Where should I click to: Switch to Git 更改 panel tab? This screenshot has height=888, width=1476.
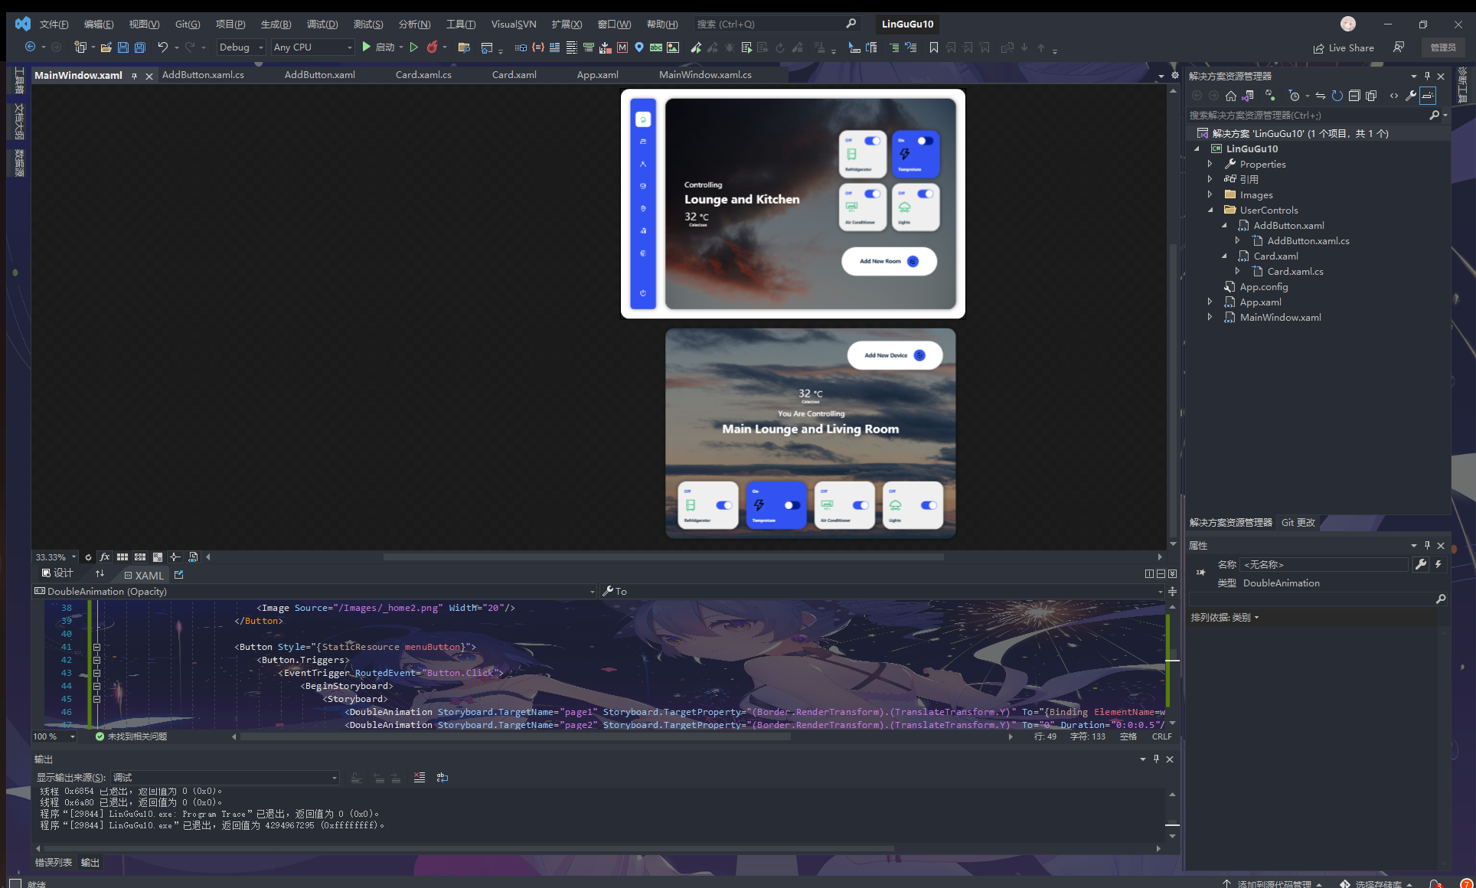[1298, 522]
